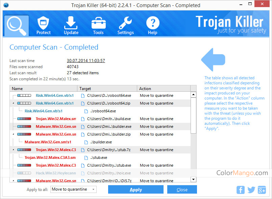This screenshot has width=272, height=199.
Task: Sort the table by the Action column
Action: coord(164,88)
